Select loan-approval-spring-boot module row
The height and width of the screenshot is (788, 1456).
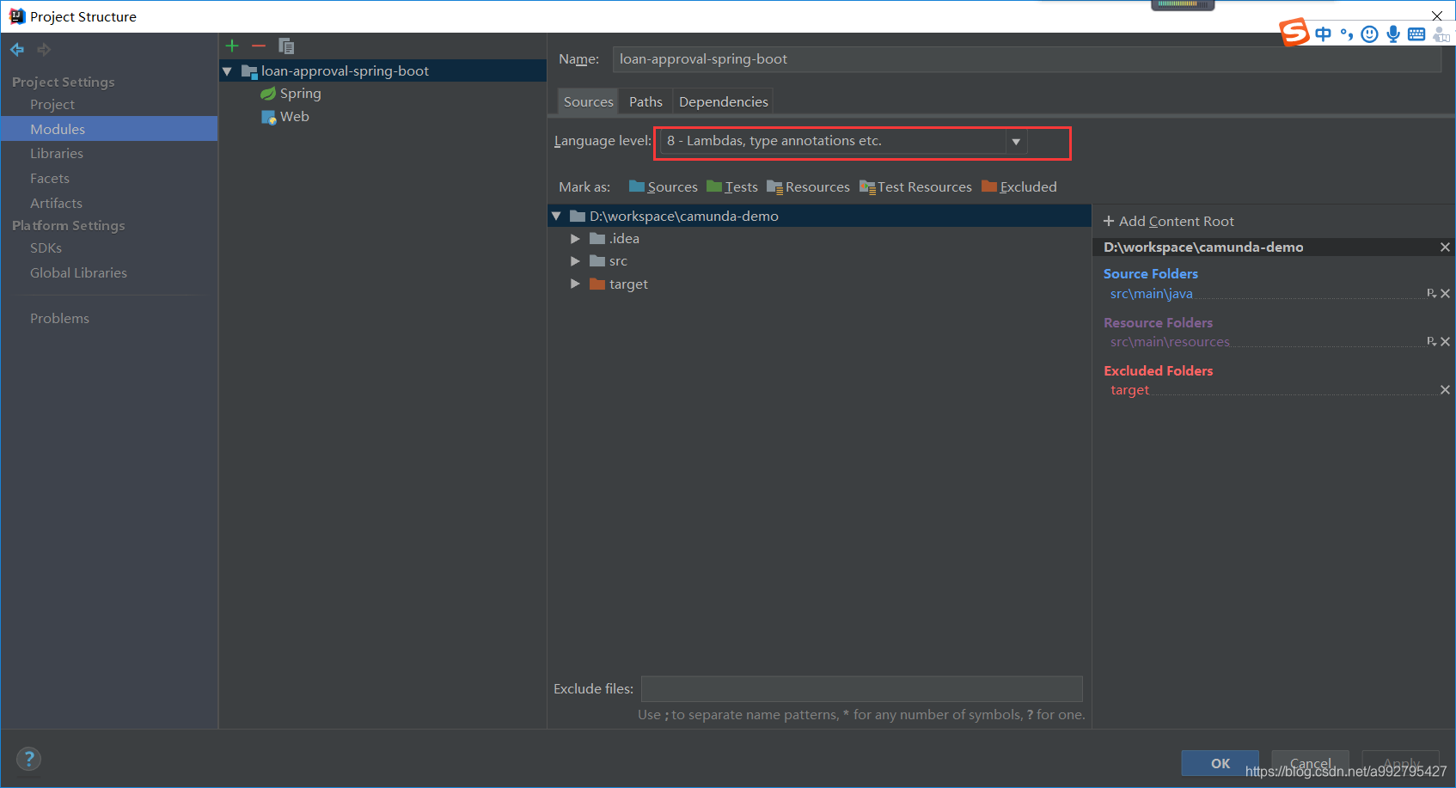tap(382, 71)
